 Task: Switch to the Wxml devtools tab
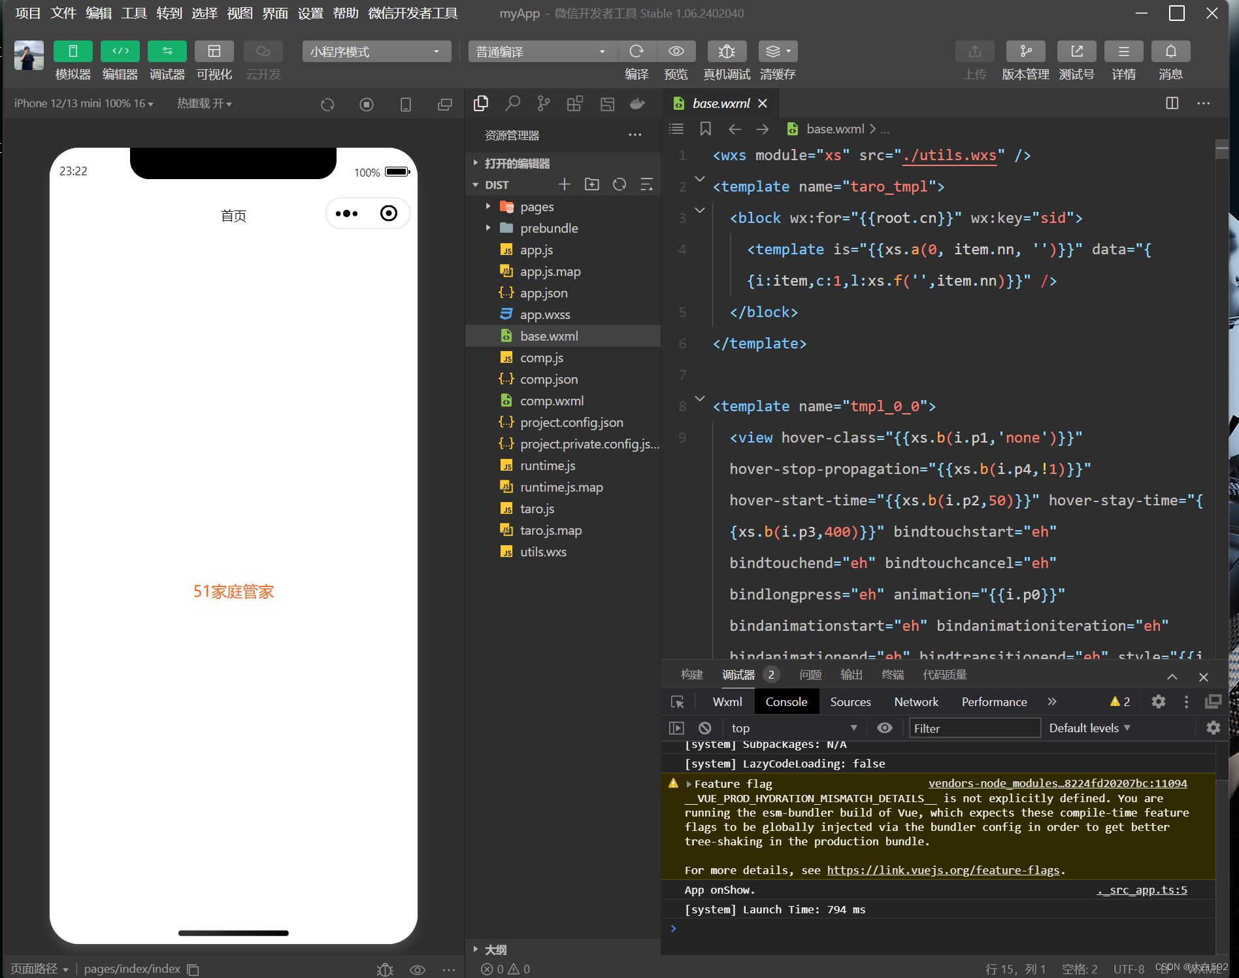coord(727,701)
